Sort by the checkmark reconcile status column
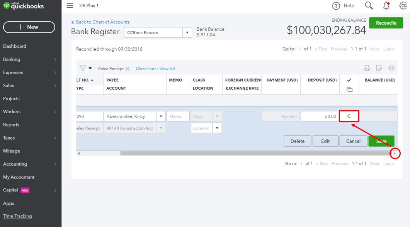Image resolution: width=410 pixels, height=227 pixels. pos(349,80)
